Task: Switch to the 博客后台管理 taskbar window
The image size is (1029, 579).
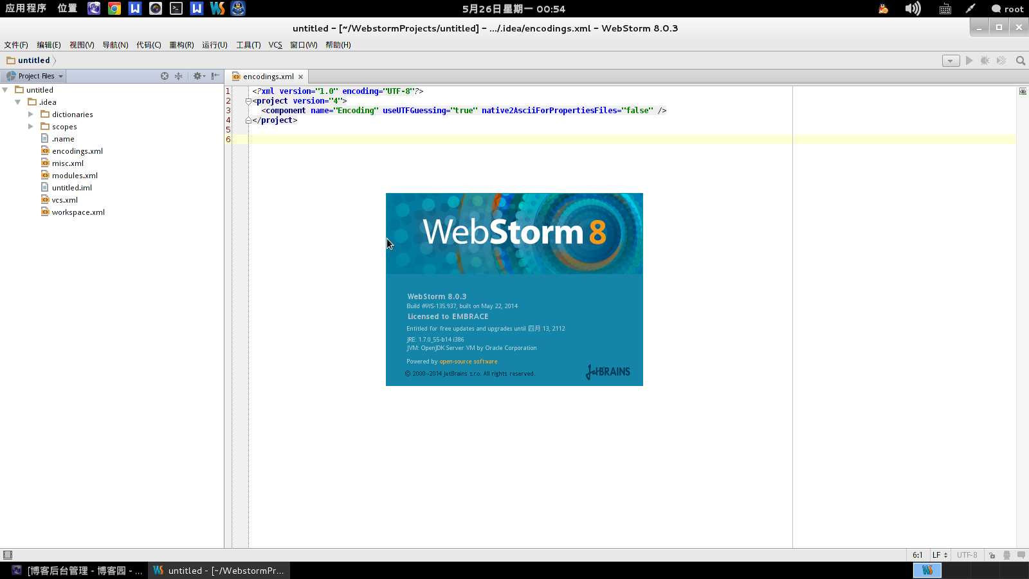Action: click(x=77, y=570)
